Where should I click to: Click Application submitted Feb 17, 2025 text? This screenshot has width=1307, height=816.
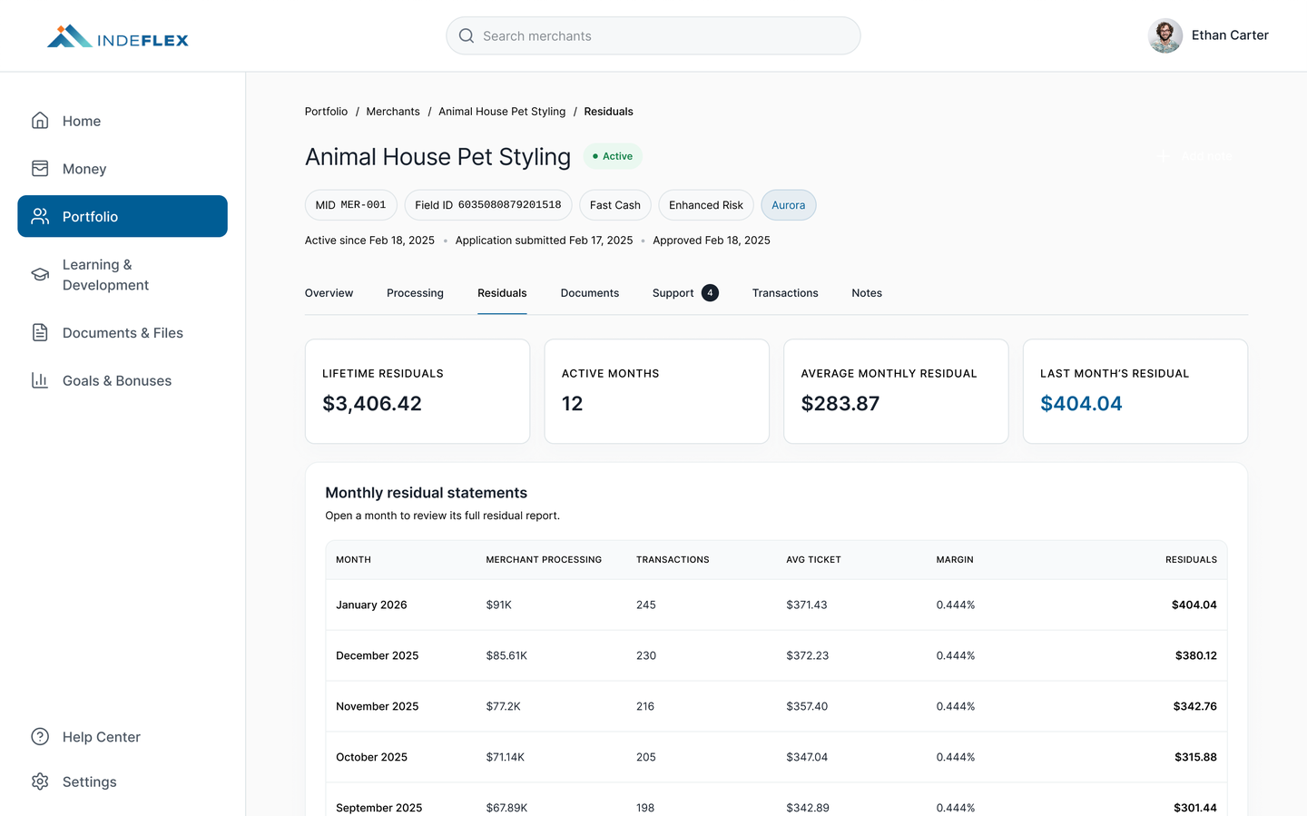[x=544, y=241]
